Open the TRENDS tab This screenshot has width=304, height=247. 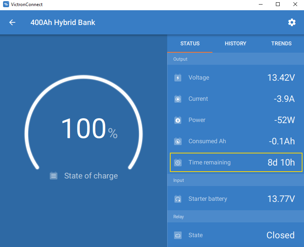pos(281,44)
